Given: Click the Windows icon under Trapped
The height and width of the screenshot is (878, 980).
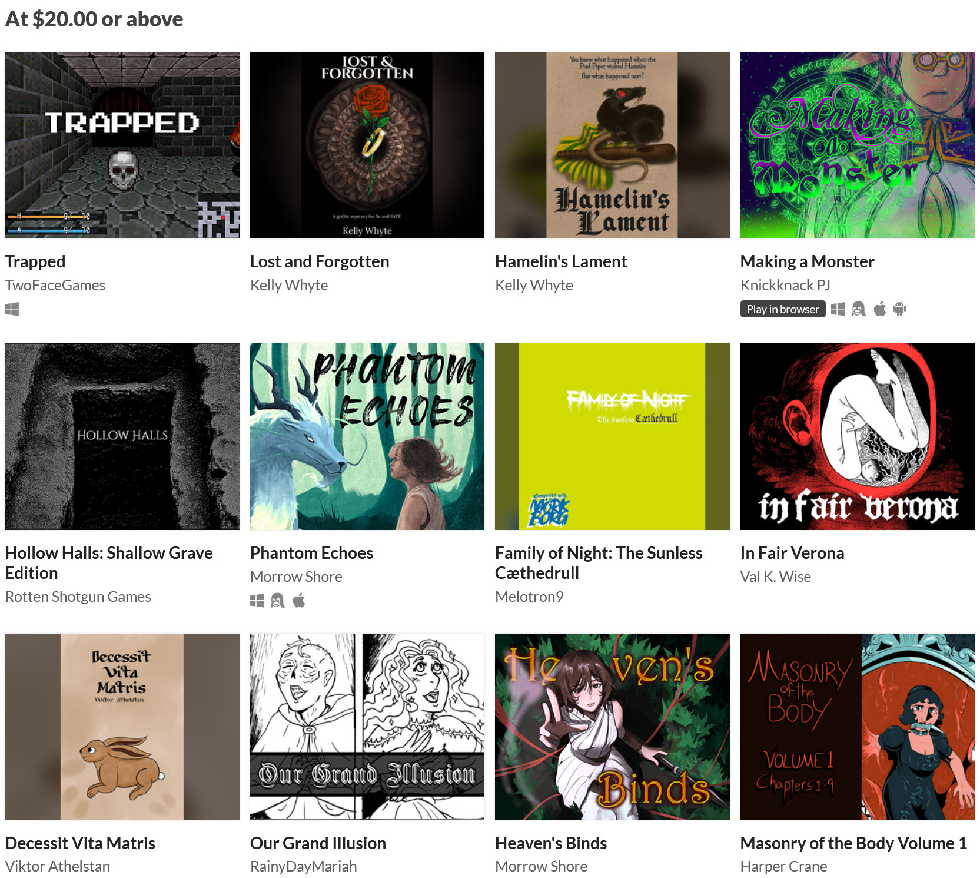Looking at the screenshot, I should point(12,309).
